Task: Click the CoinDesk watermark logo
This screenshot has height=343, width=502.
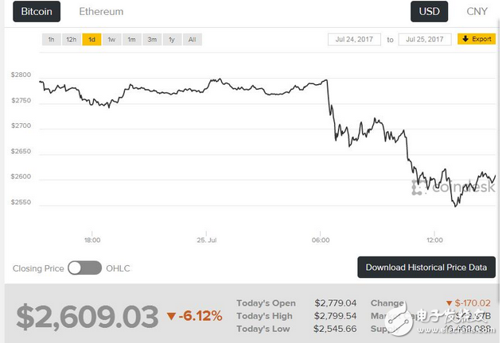Action: (x=453, y=187)
